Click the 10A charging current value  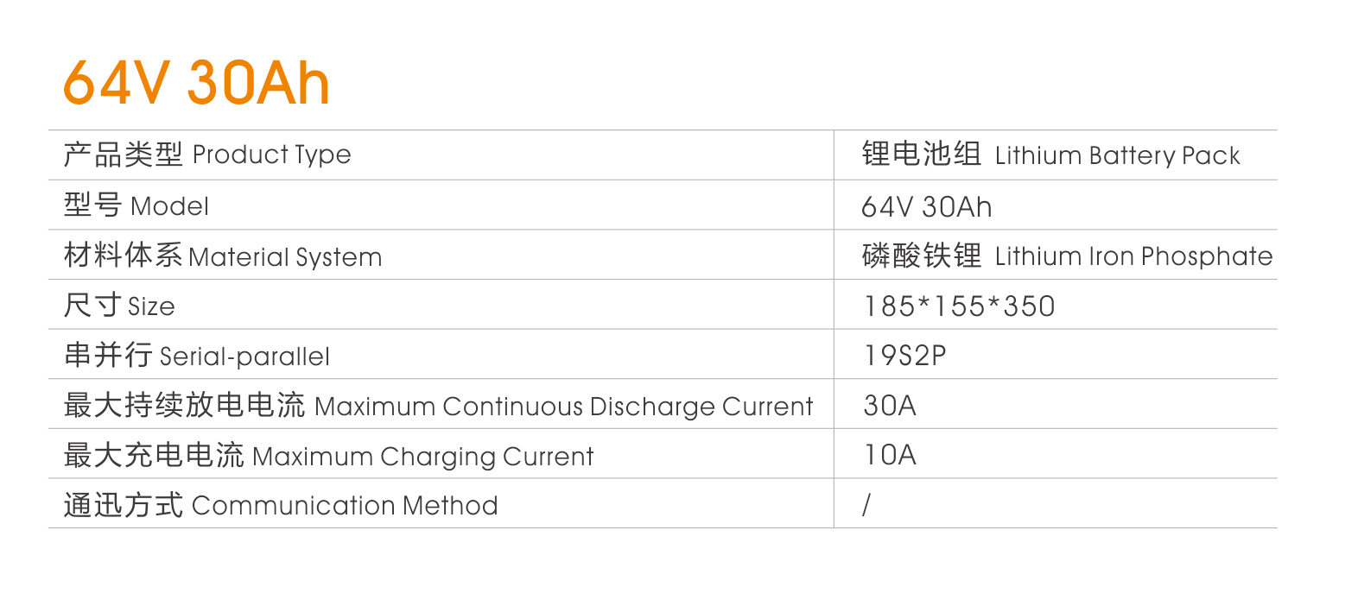(x=890, y=455)
